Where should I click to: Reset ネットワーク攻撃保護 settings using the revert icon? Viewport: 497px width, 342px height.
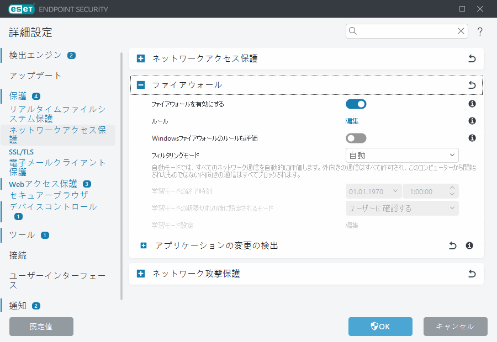(x=472, y=274)
